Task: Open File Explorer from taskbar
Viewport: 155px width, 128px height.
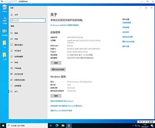Action: 63,126
